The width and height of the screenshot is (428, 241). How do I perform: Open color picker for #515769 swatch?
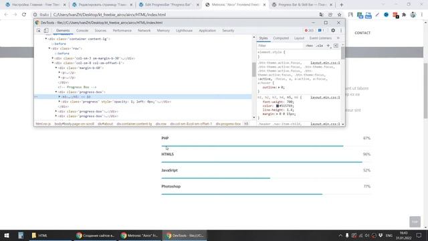(278, 106)
